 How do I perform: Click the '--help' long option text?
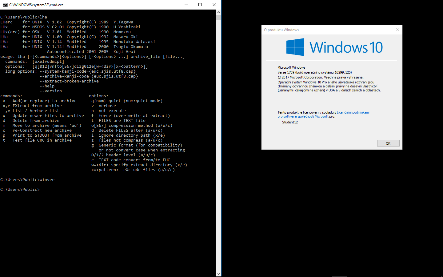47,86
